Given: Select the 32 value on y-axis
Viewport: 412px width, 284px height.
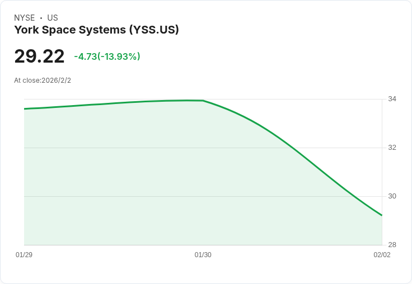Looking at the screenshot, I should point(392,148).
